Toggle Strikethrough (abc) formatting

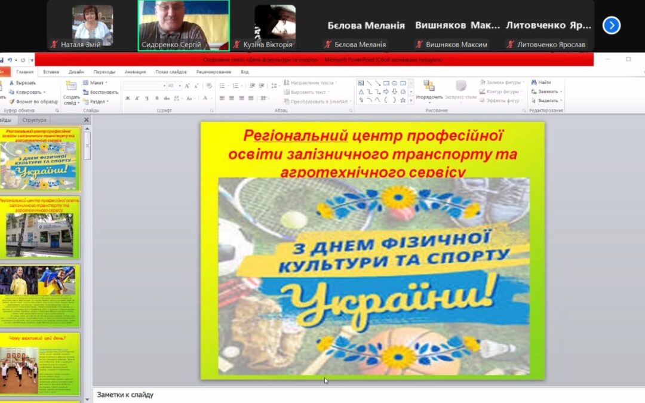tap(167, 99)
